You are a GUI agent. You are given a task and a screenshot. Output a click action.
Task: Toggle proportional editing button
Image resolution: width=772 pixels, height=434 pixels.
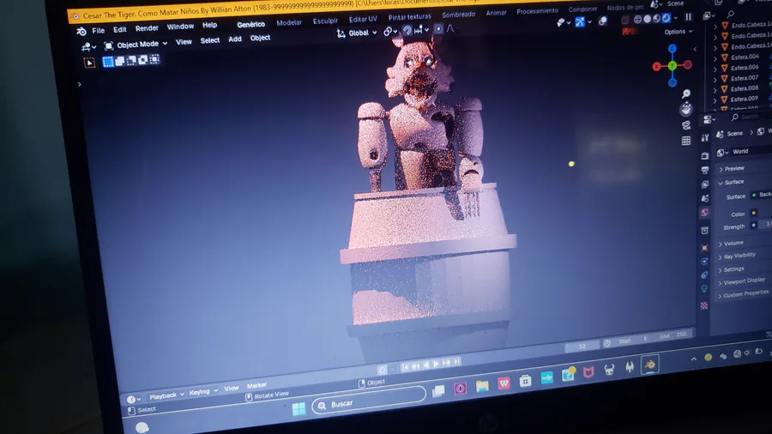pyautogui.click(x=438, y=28)
